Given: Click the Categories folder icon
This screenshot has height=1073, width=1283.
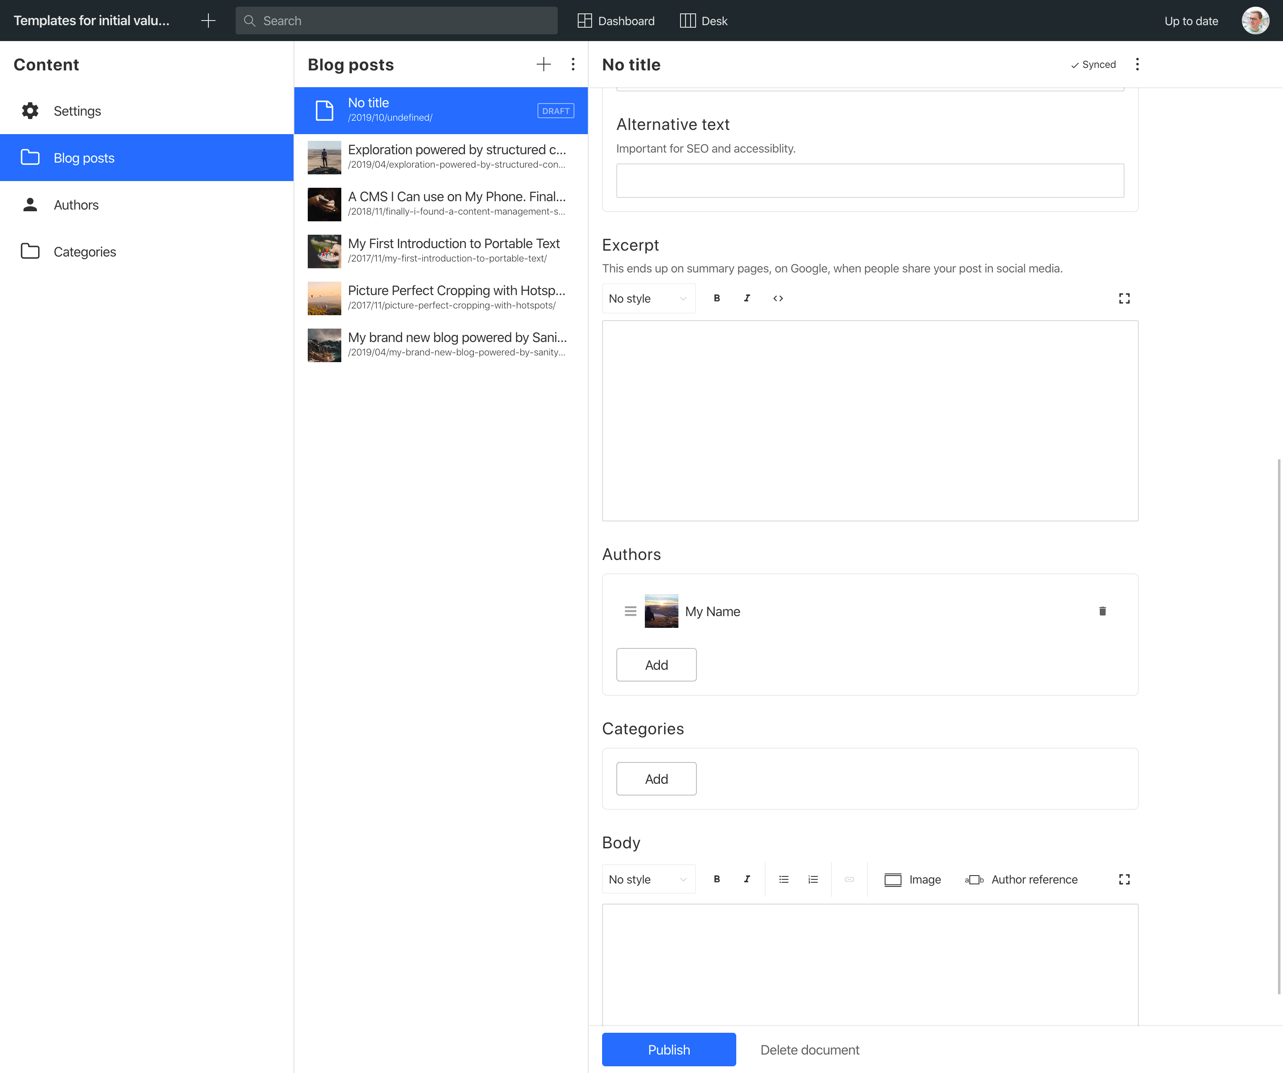Looking at the screenshot, I should (x=30, y=251).
